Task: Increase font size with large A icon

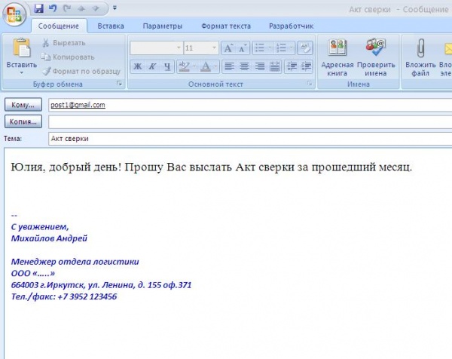Action: (228, 48)
